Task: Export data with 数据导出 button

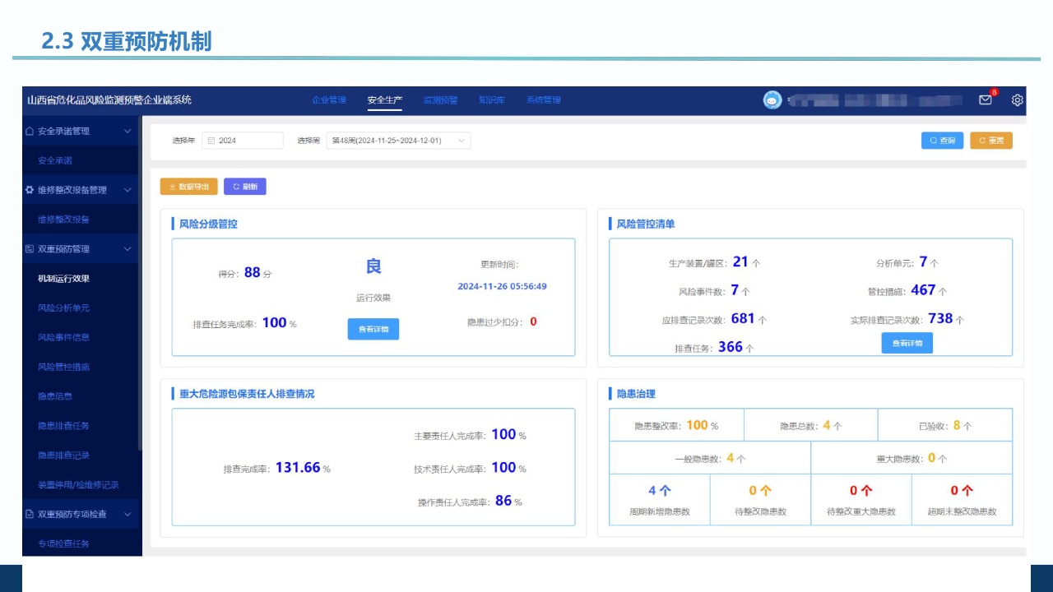Action: tap(188, 187)
